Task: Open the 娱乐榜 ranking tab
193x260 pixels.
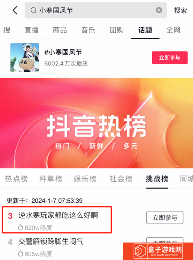Action: tap(85, 179)
